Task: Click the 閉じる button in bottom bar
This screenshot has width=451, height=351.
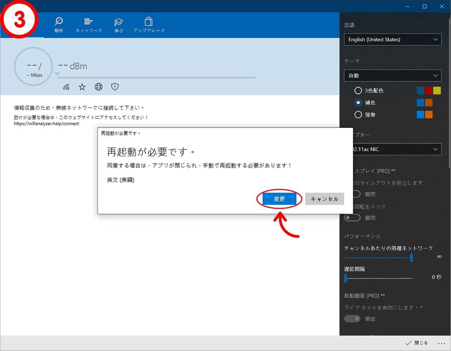Action: [417, 343]
